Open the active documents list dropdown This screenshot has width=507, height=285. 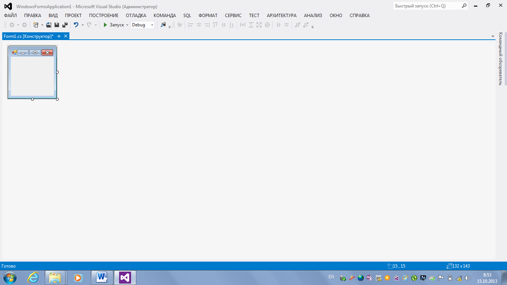pos(493,36)
